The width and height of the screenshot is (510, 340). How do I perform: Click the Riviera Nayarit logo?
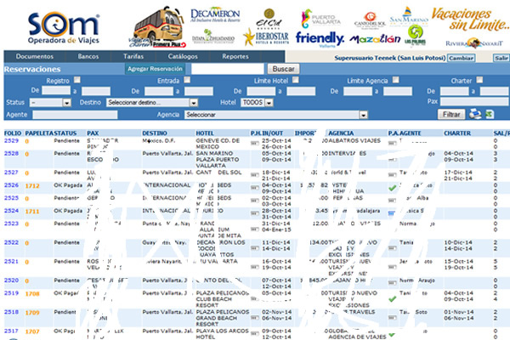(474, 43)
